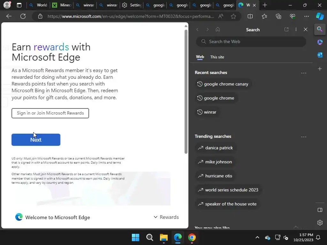Open split screen icon

(250, 16)
